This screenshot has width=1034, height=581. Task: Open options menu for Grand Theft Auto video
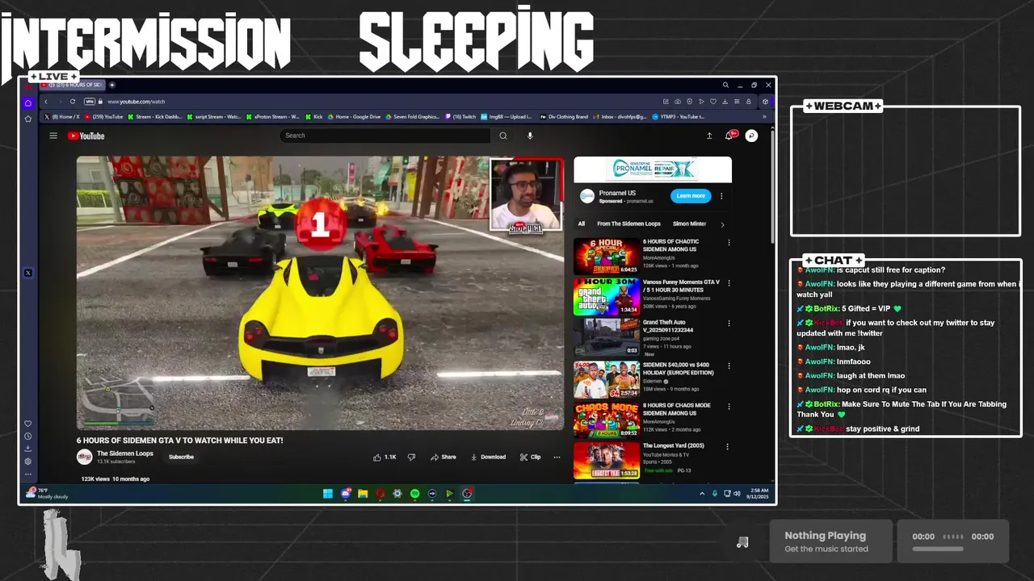[729, 324]
